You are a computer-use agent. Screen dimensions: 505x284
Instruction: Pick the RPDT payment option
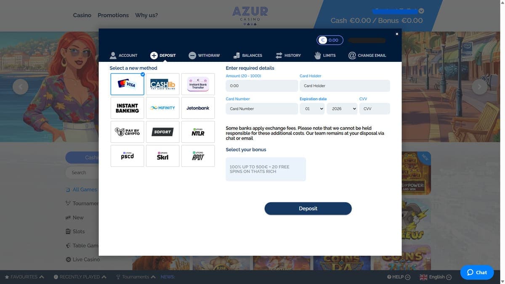pyautogui.click(x=198, y=156)
